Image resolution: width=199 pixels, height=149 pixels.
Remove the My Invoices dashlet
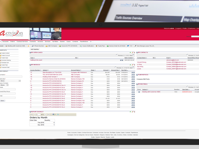(134, 65)
